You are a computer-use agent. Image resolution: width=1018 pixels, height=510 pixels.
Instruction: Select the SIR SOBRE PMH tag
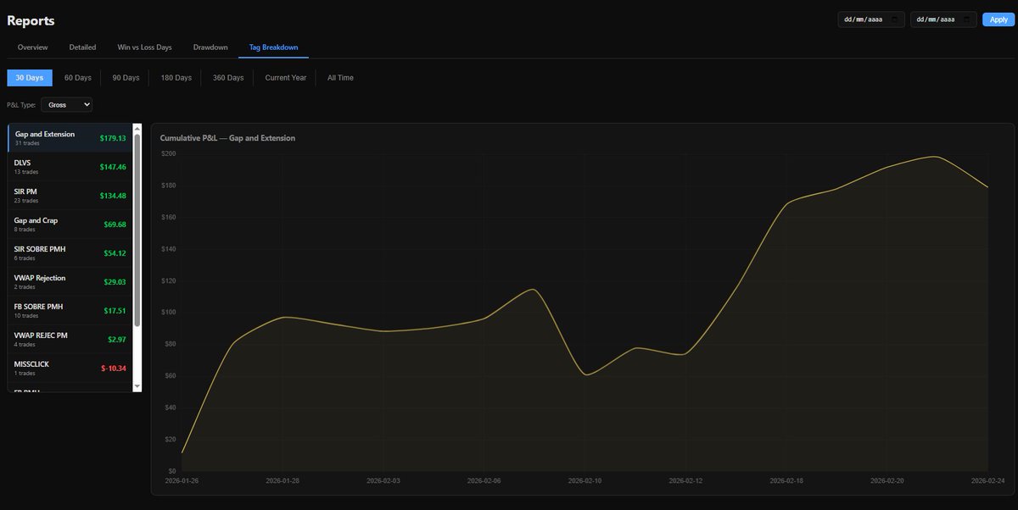70,253
